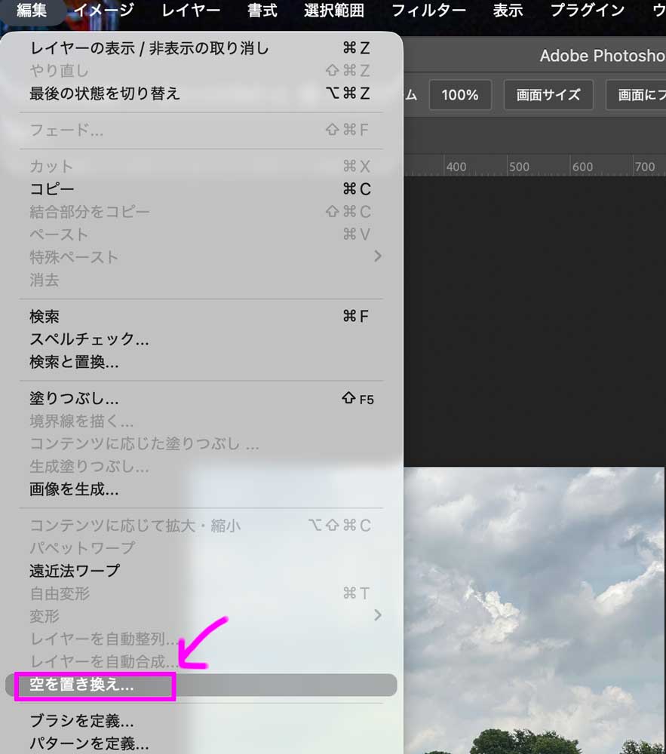The image size is (666, 754).
Task: Open the 書式 menu
Action: pos(261,11)
